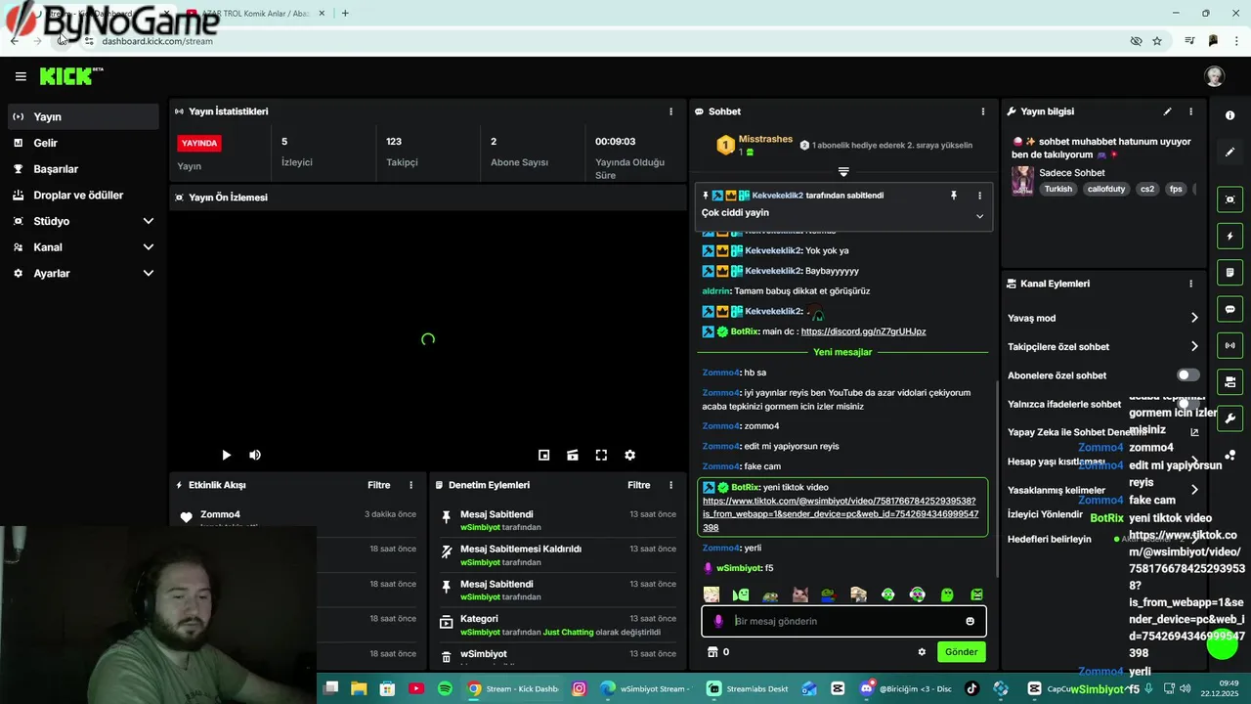Toggle the broadcast signal widget icon
The height and width of the screenshot is (704, 1251).
[1229, 345]
